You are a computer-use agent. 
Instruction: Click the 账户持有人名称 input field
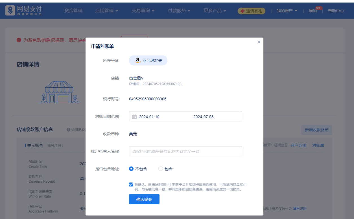pyautogui.click(x=185, y=151)
